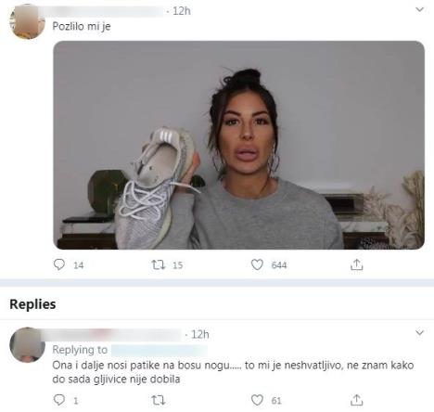Share the reply comment
Image resolution: width=434 pixels, height=412 pixels.
point(356,400)
